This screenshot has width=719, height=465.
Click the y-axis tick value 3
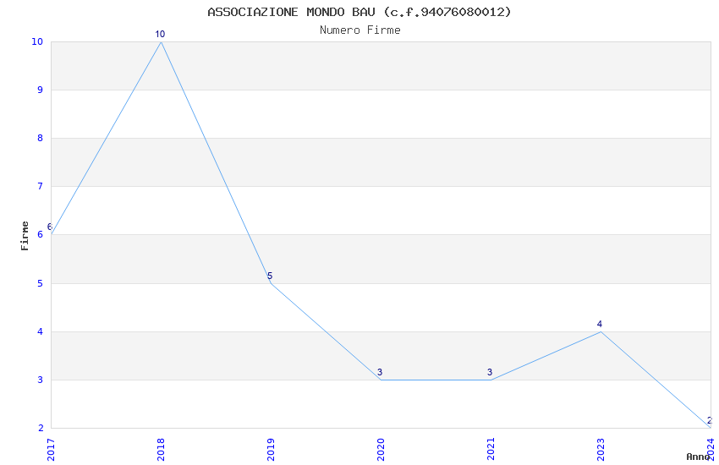[41, 380]
